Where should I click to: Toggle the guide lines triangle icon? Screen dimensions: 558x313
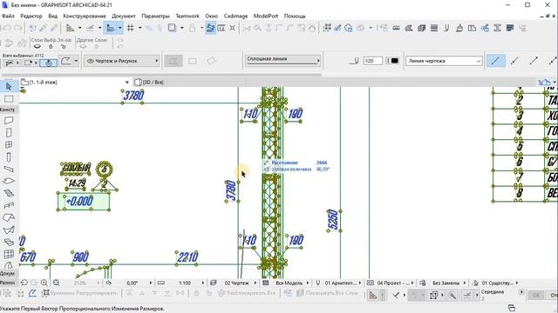70,28
